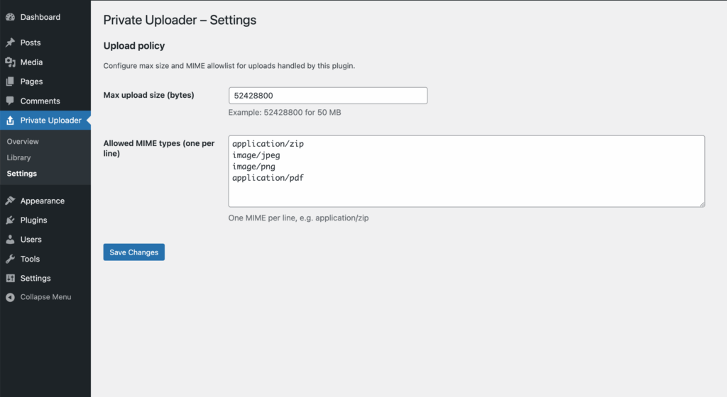Click inside the Allowed MIME types textarea

pyautogui.click(x=466, y=172)
